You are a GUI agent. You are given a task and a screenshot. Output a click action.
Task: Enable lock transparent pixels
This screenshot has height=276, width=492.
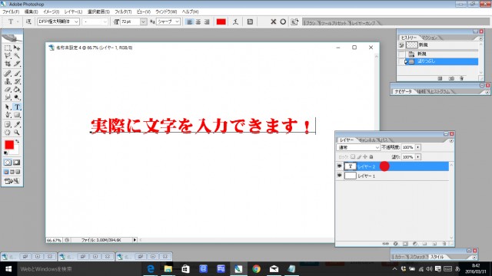coord(353,156)
